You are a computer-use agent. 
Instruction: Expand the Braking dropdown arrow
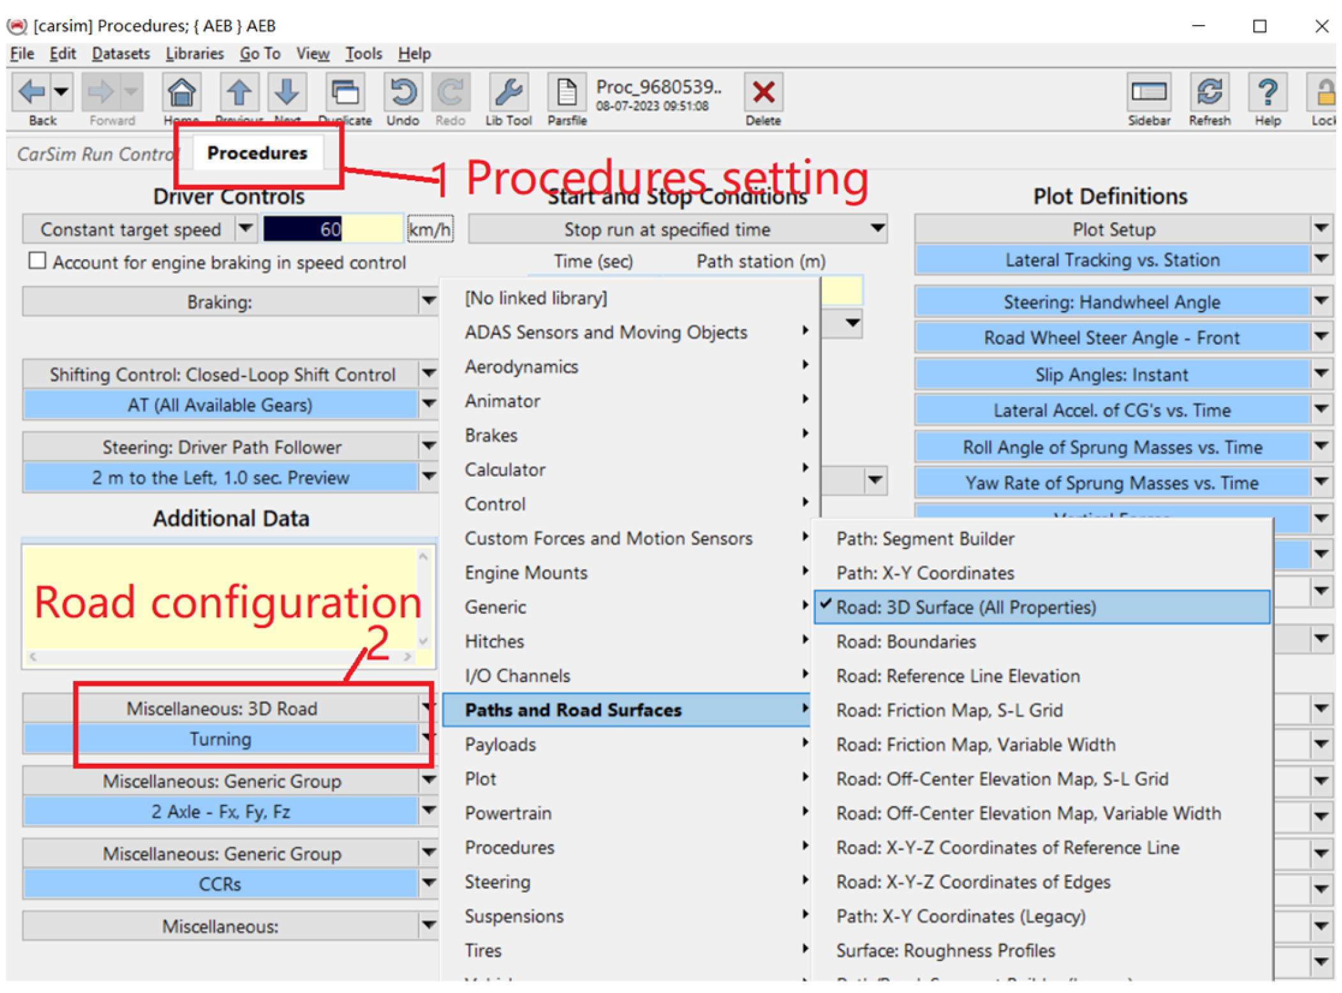pyautogui.click(x=428, y=301)
